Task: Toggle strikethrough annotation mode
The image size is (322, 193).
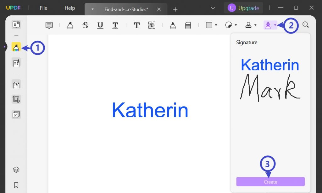Action: [x=85, y=25]
